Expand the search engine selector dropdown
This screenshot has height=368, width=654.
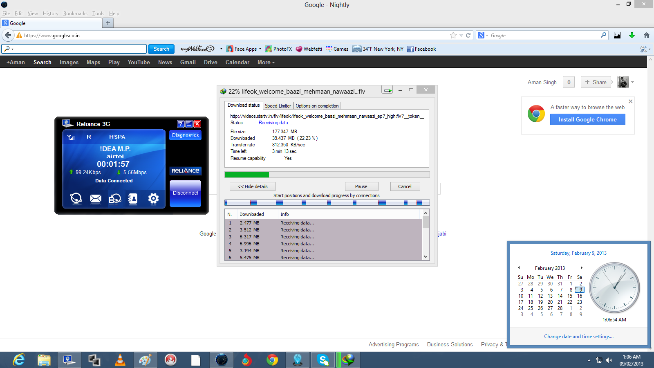[x=483, y=36]
